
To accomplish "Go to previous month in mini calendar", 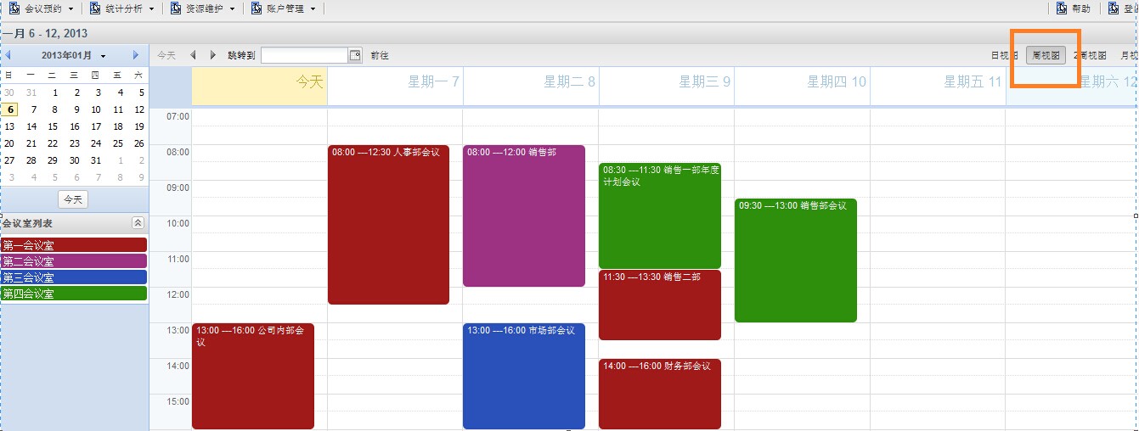I will coord(8,55).
